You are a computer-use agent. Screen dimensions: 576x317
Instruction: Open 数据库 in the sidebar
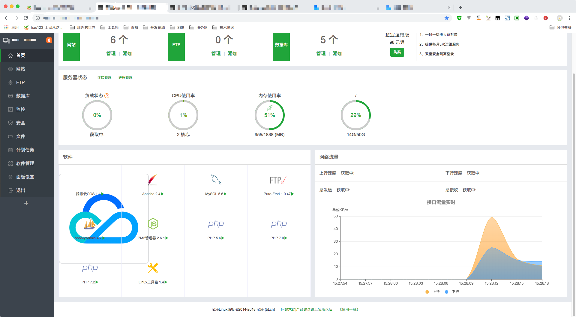click(27, 96)
